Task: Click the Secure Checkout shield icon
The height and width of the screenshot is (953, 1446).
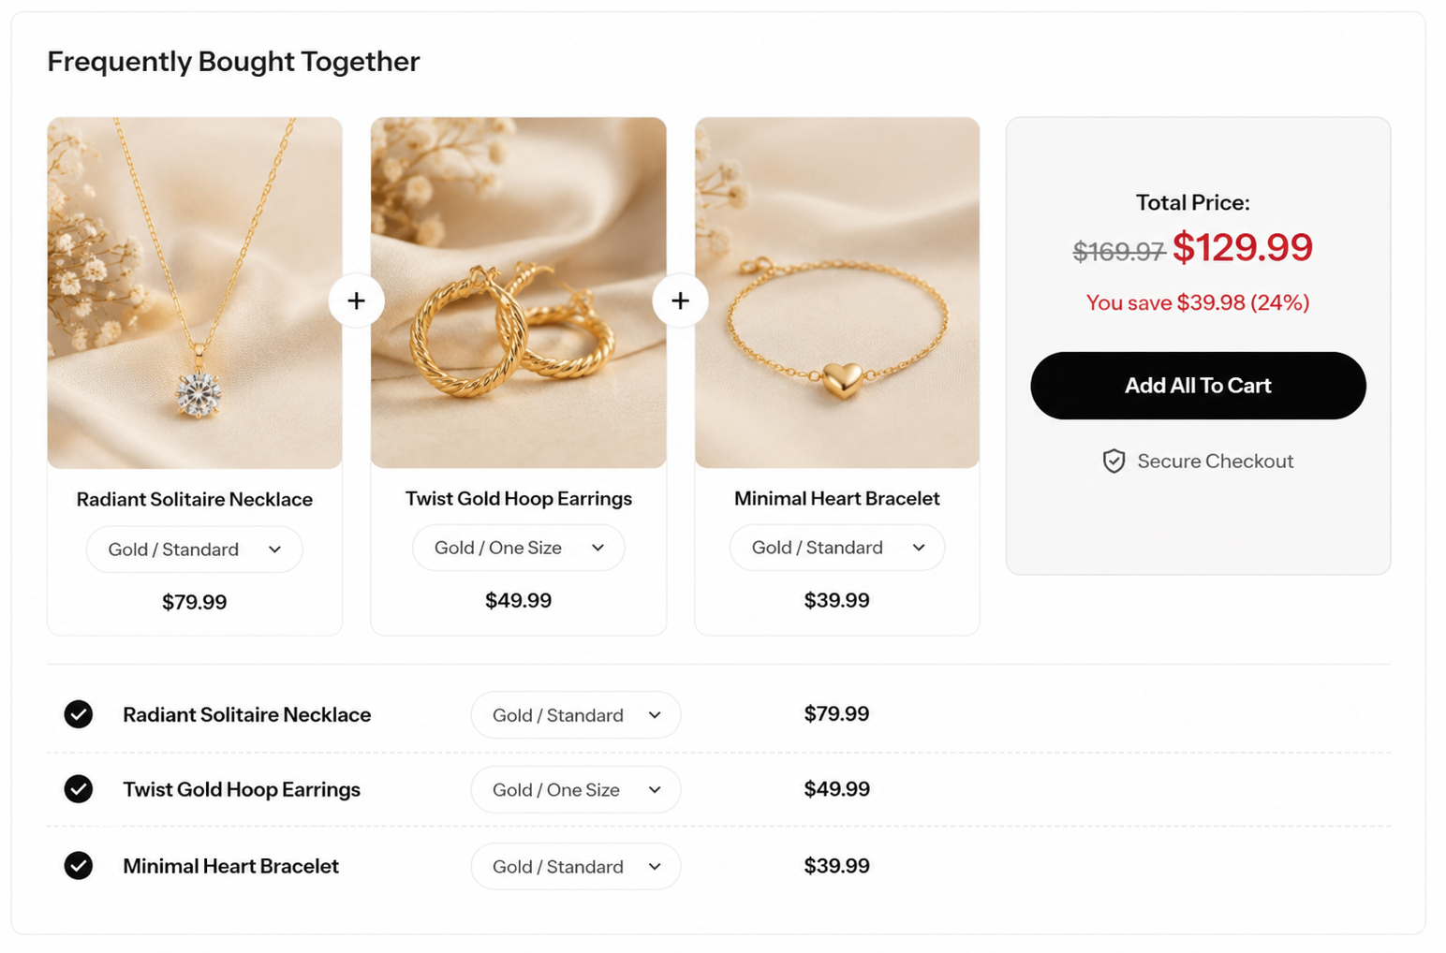Action: (1114, 462)
